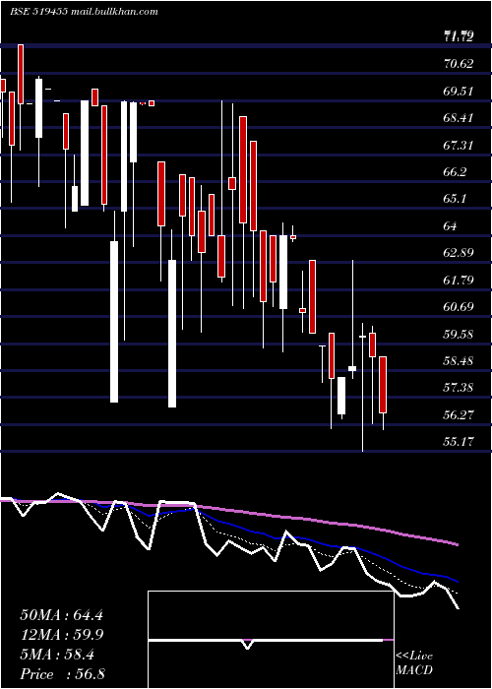Click the 12MA : 59.9 readout

coord(61,635)
